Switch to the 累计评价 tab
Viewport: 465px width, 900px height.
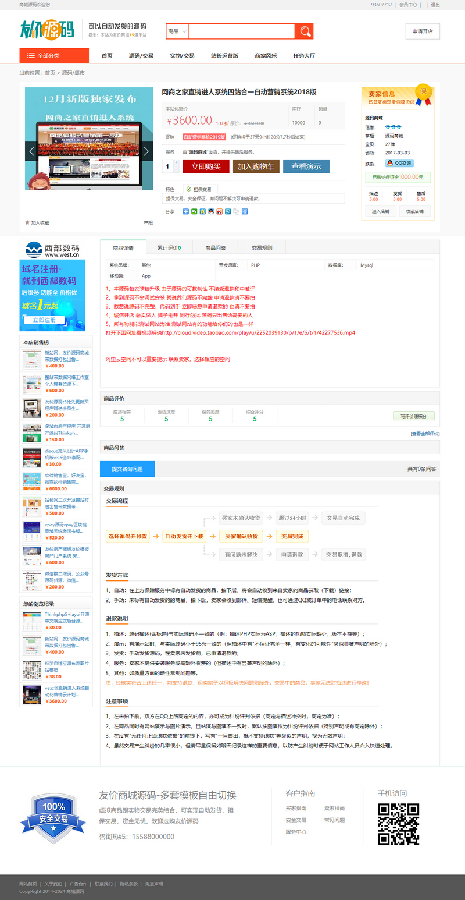169,248
